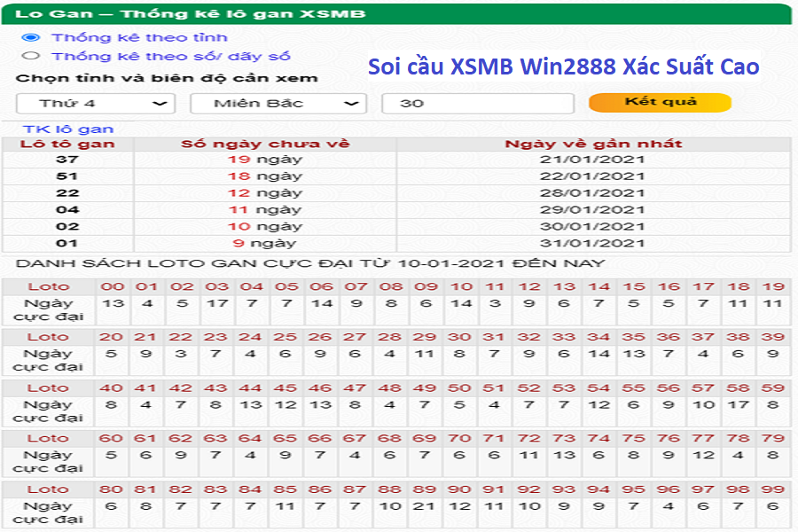Click max-days value 11 under Loto 29
798x532 pixels.
[424, 354]
